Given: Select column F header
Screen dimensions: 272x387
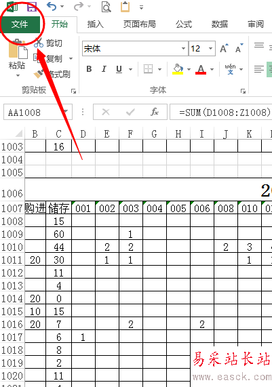Looking at the screenshot, I should click(130, 134).
